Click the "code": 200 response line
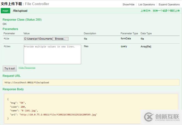This screenshot has width=182, height=125. click(x=18, y=107)
